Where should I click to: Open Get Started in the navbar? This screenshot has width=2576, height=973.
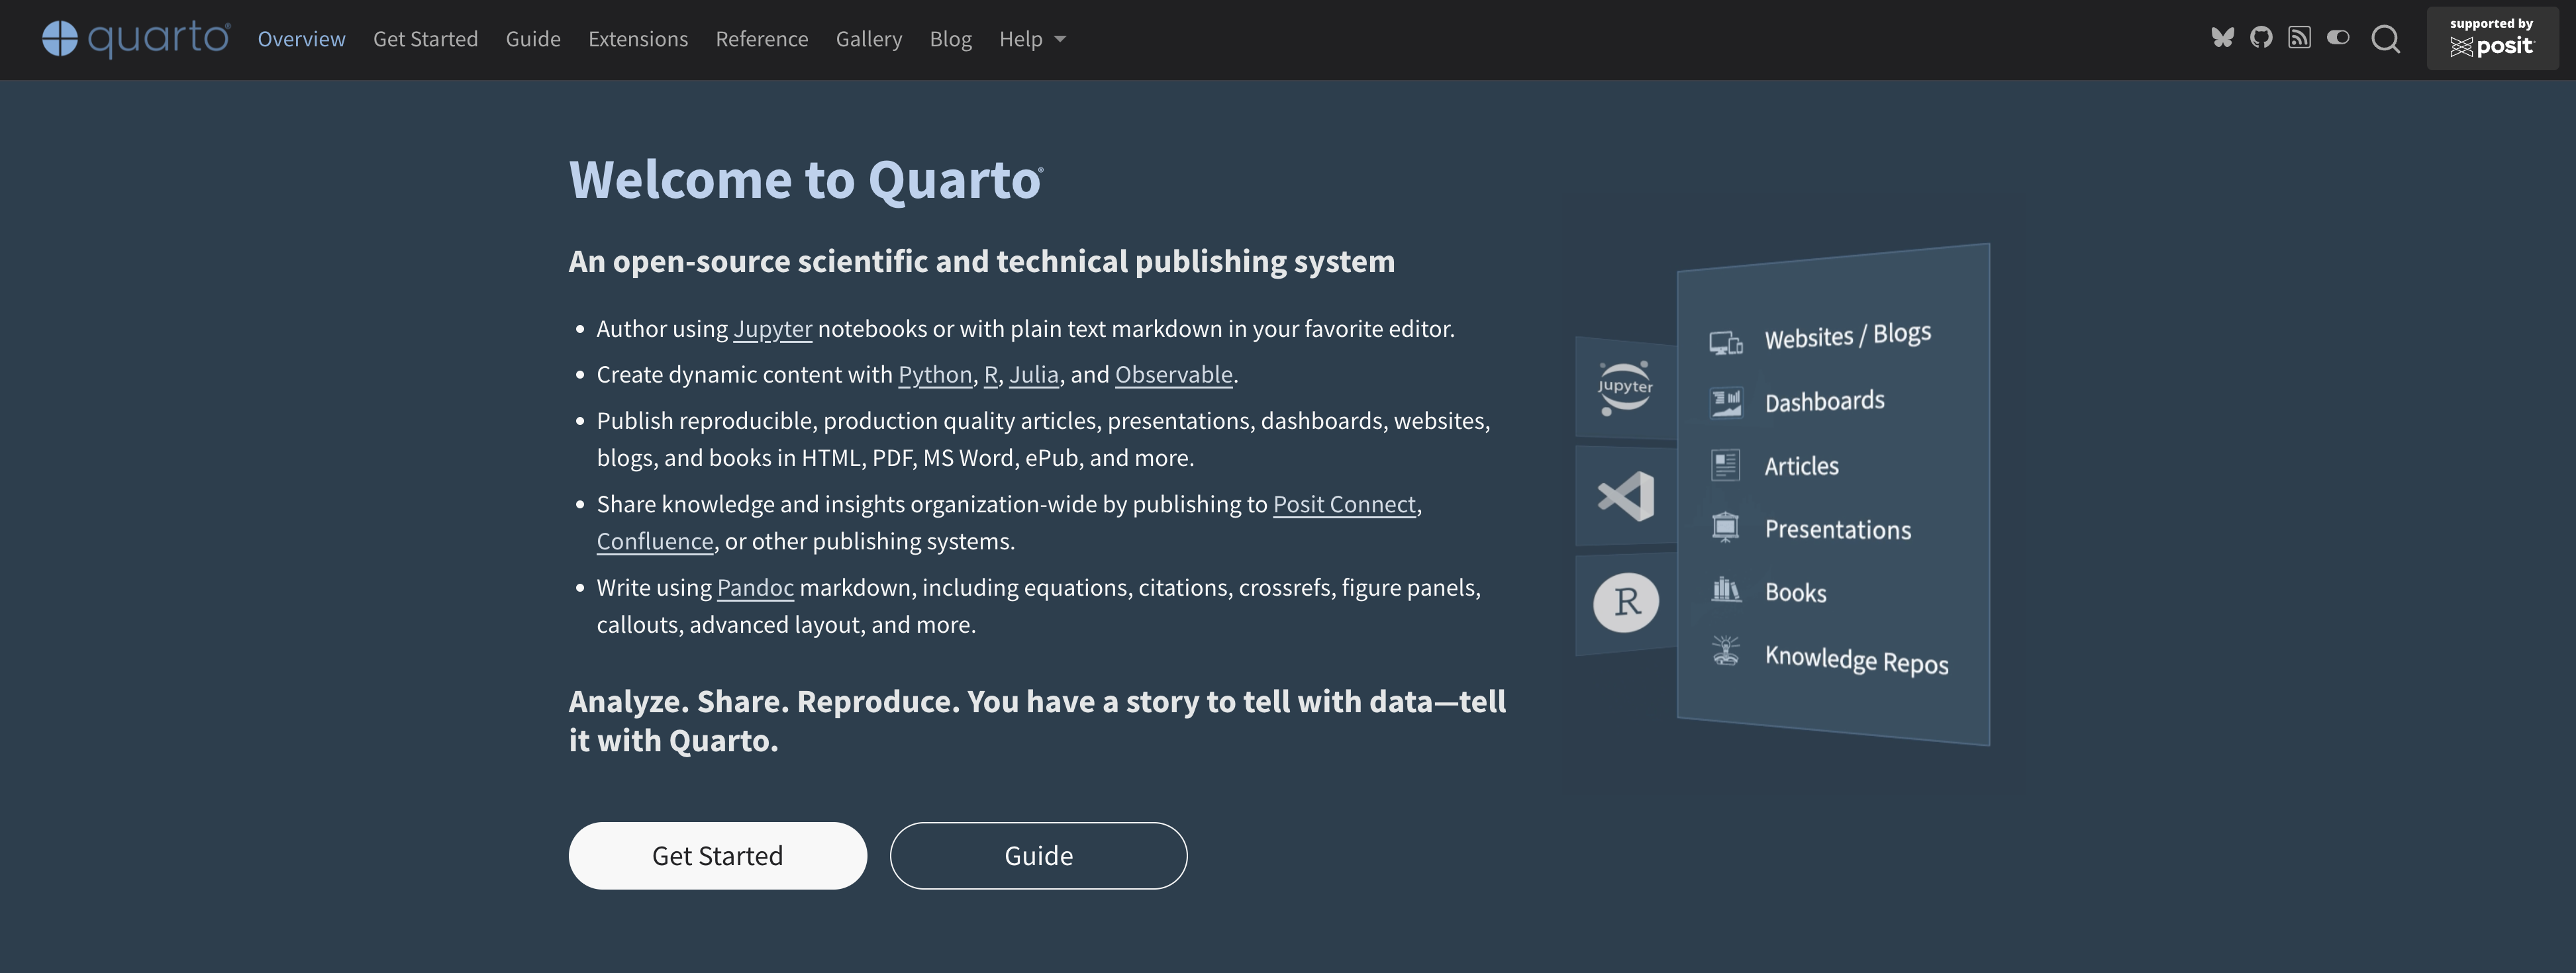[x=425, y=39]
